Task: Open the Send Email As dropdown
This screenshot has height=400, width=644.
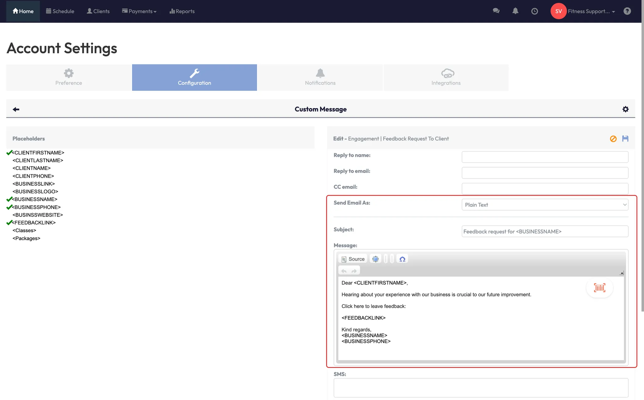Action: tap(545, 205)
